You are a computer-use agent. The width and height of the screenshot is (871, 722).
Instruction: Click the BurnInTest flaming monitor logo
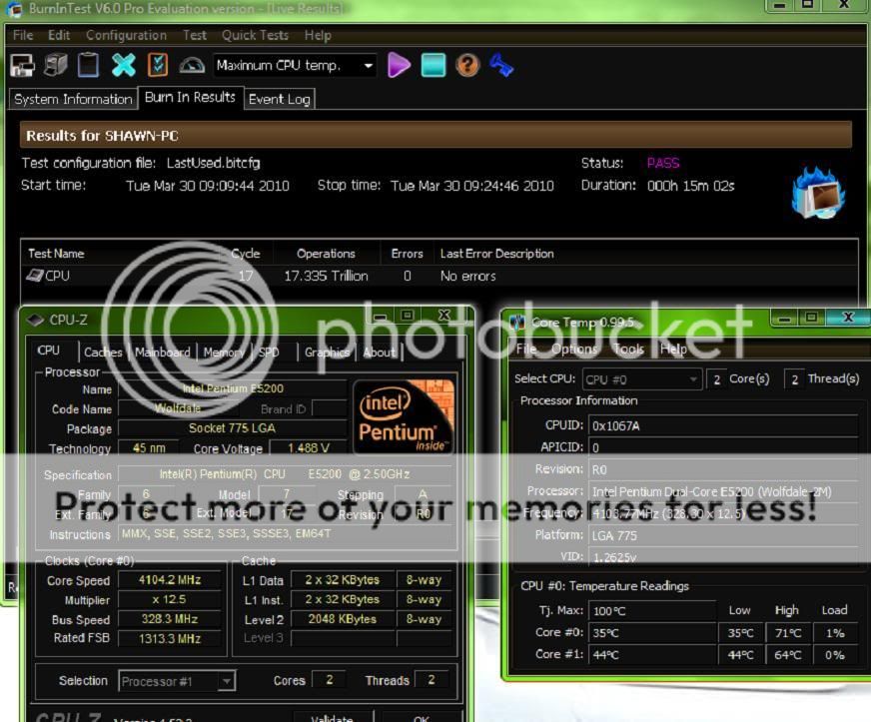[x=819, y=194]
